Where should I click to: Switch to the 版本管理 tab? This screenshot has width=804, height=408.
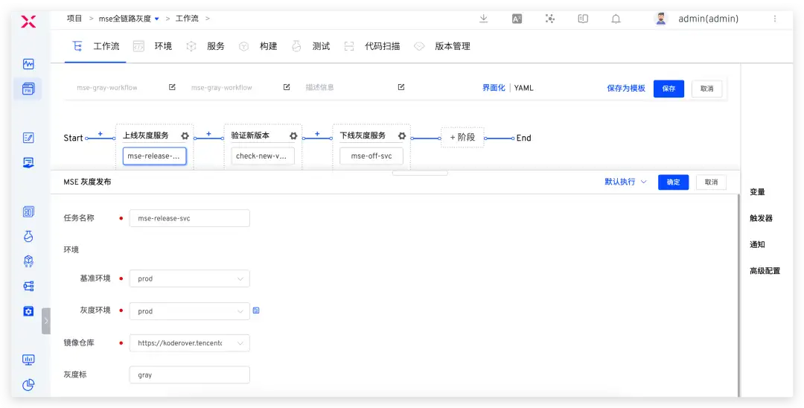[x=442, y=46]
